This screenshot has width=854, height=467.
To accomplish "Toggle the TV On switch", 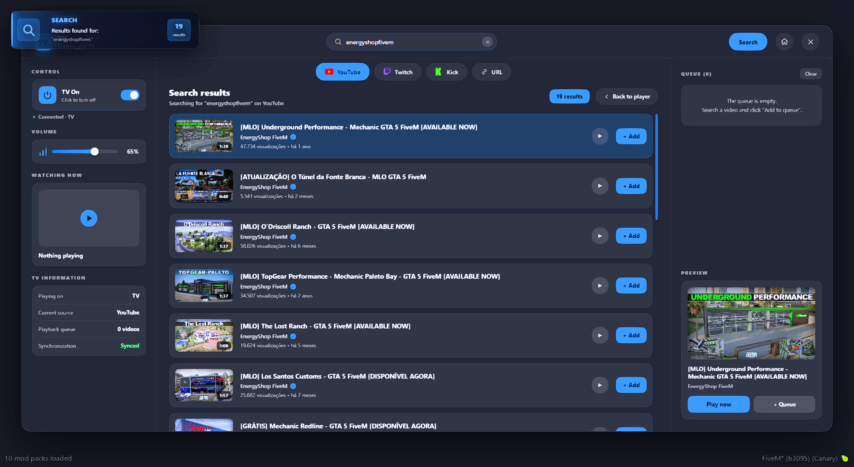I will pos(130,95).
